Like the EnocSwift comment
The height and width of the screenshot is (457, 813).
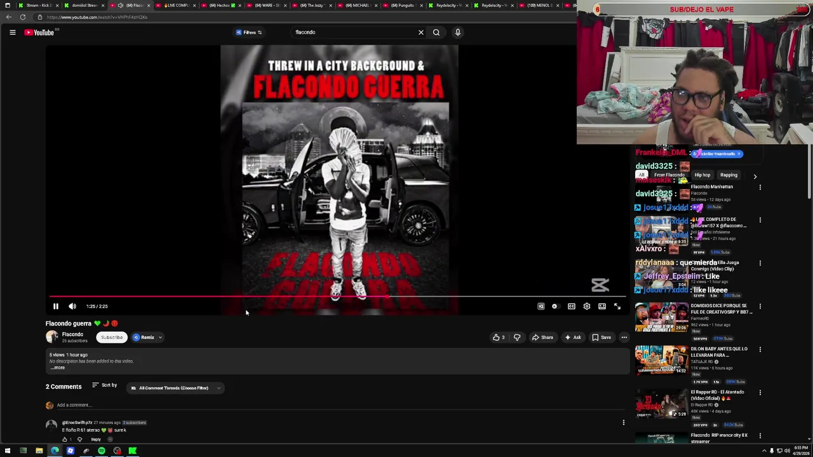[64, 439]
